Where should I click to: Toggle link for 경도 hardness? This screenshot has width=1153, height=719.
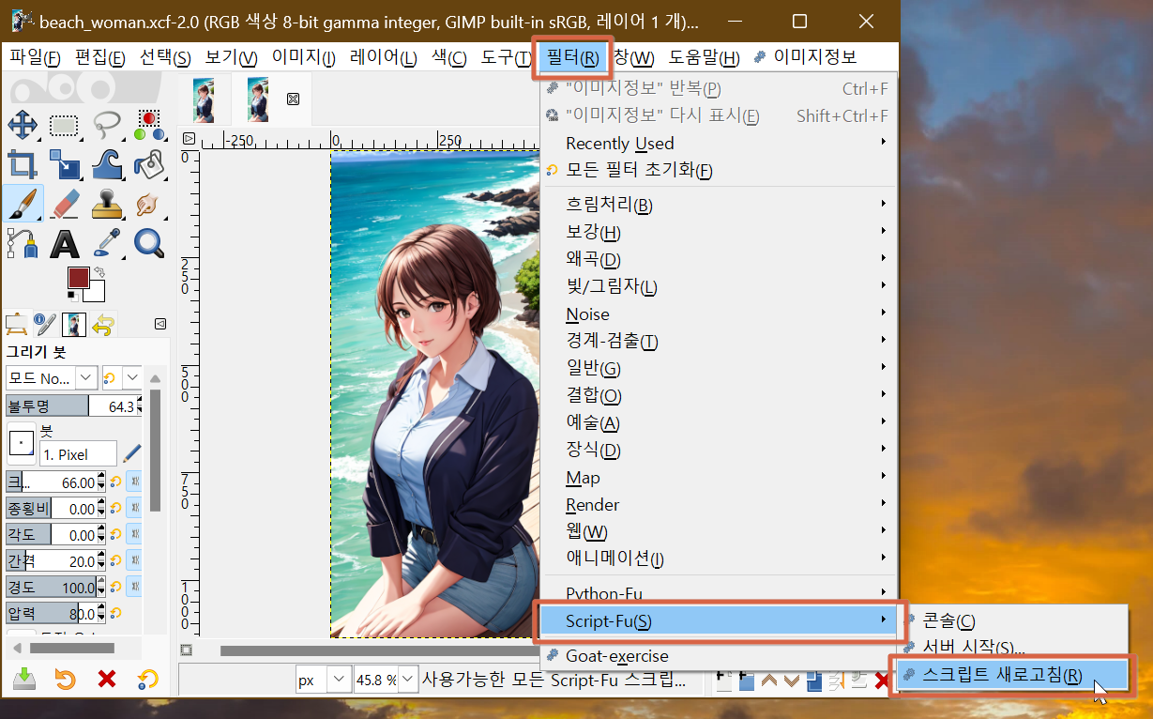point(134,588)
